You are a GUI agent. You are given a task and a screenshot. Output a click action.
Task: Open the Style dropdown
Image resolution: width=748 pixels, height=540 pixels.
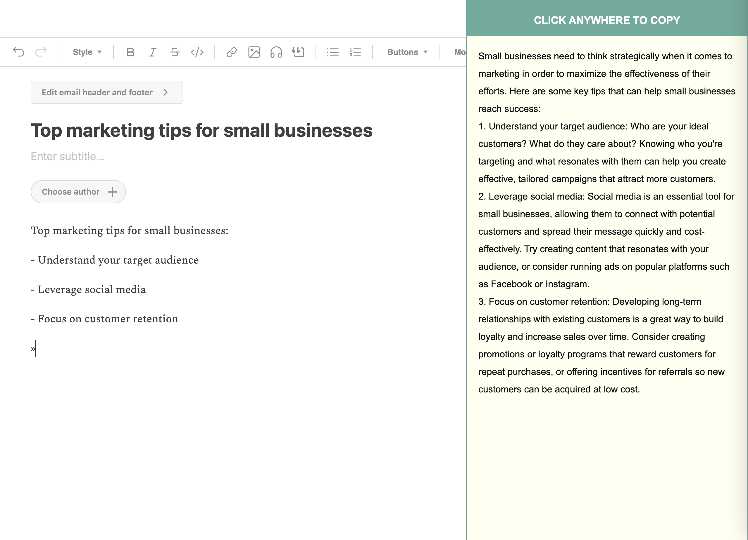[87, 52]
